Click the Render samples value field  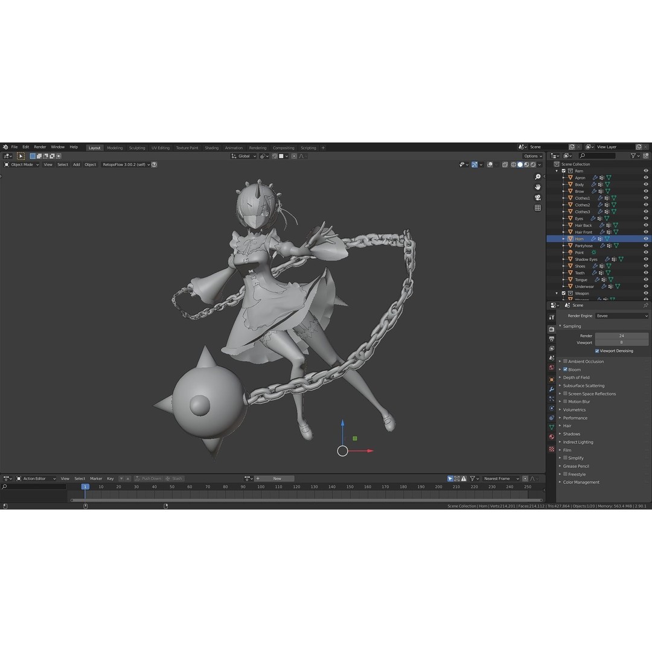click(x=622, y=336)
